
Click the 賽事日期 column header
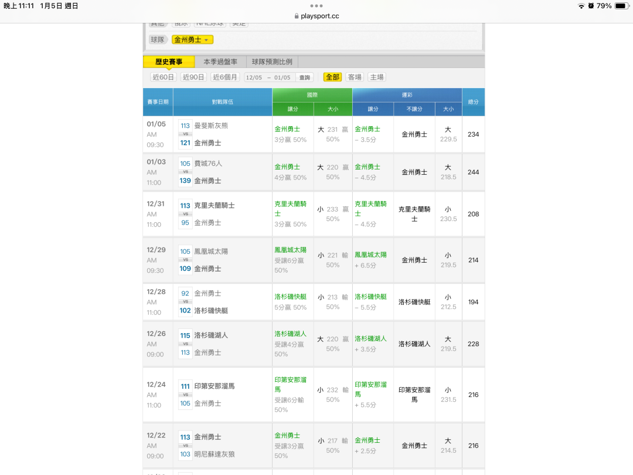click(x=158, y=102)
